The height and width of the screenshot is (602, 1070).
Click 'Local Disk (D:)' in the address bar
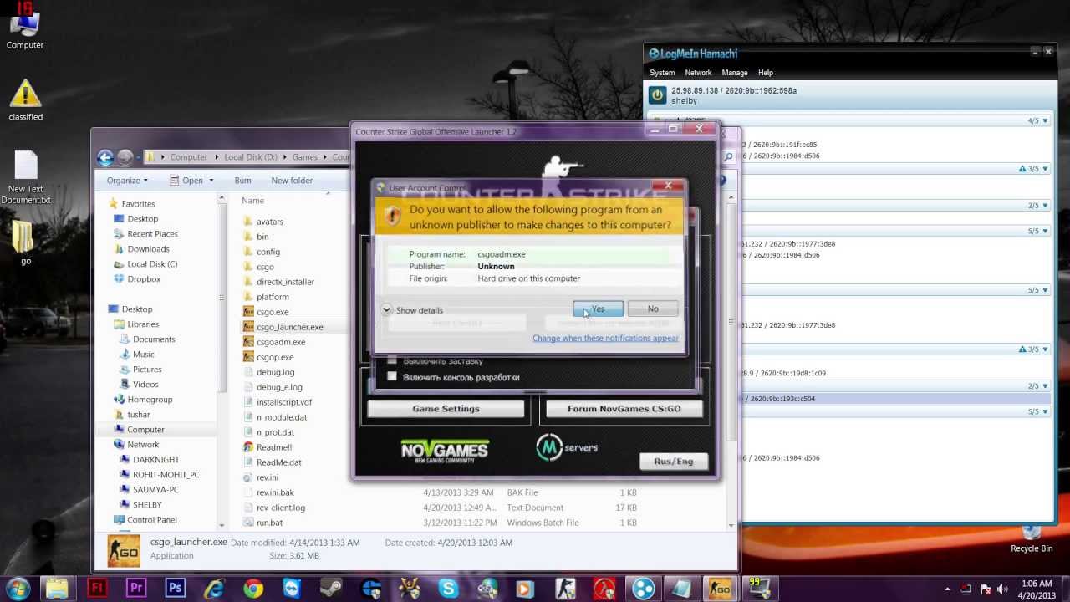[x=250, y=157]
